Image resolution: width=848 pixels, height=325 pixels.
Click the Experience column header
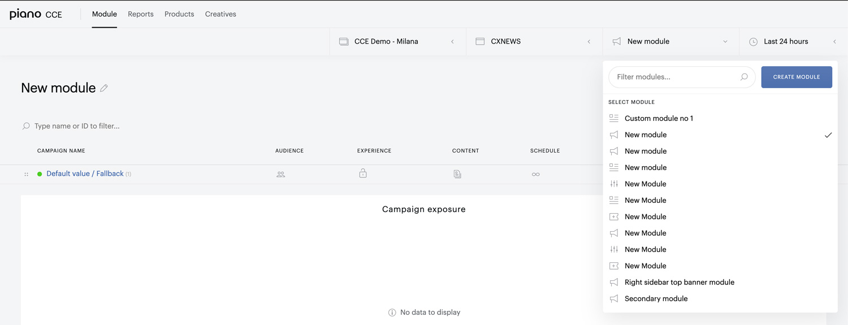374,151
